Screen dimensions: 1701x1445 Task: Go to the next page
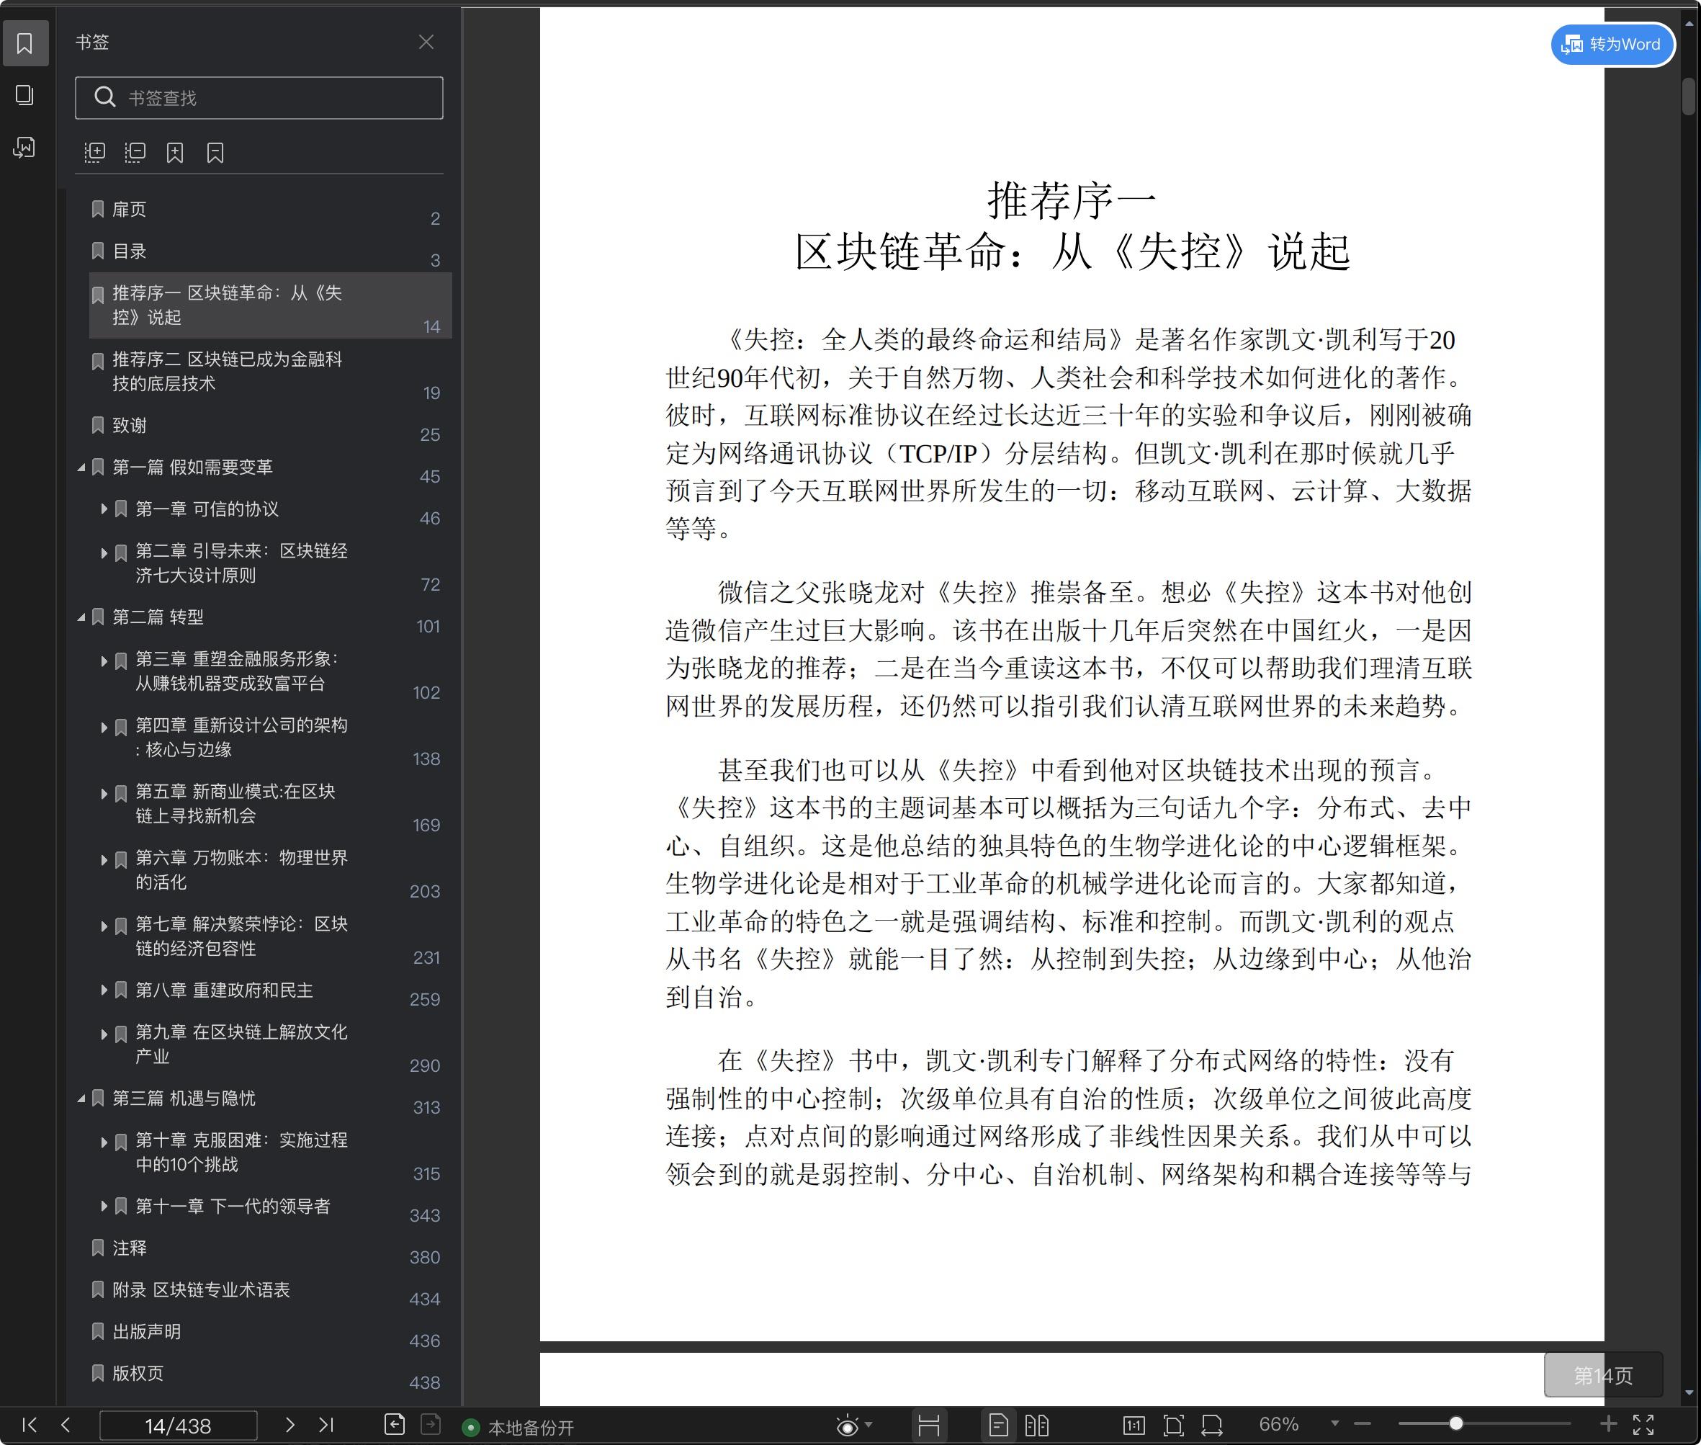click(x=289, y=1426)
